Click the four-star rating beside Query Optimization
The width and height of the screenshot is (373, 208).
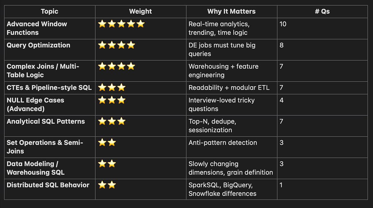pos(117,45)
